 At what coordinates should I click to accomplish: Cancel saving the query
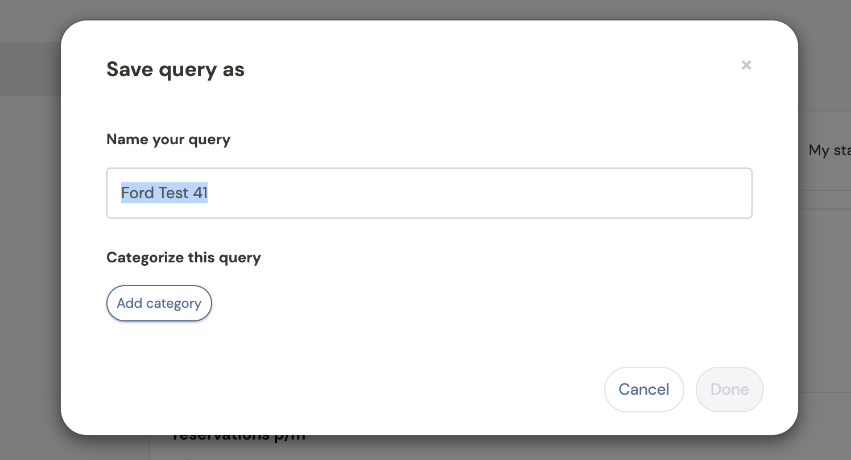click(x=644, y=390)
